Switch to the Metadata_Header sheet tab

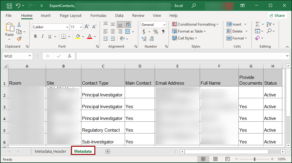[50, 151]
